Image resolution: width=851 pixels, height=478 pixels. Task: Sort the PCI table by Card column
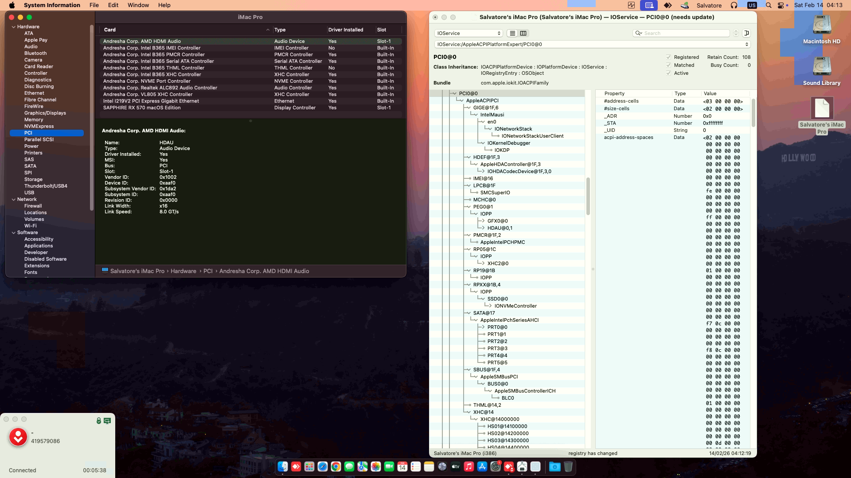[x=186, y=30]
